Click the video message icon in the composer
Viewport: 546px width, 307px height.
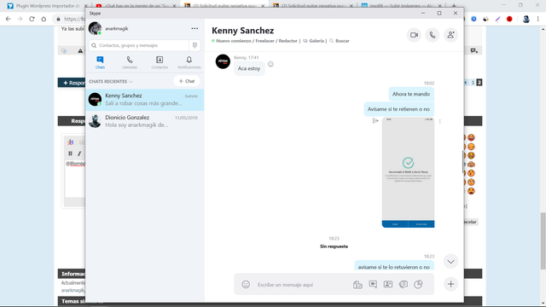tap(373, 284)
